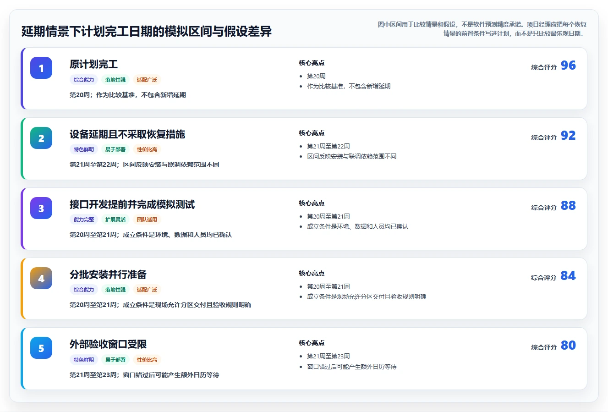Viewport: 608px width, 412px height.
Task: Click bullet 第20周至第21周 in 接口开发提前 card
Action: tap(329, 216)
